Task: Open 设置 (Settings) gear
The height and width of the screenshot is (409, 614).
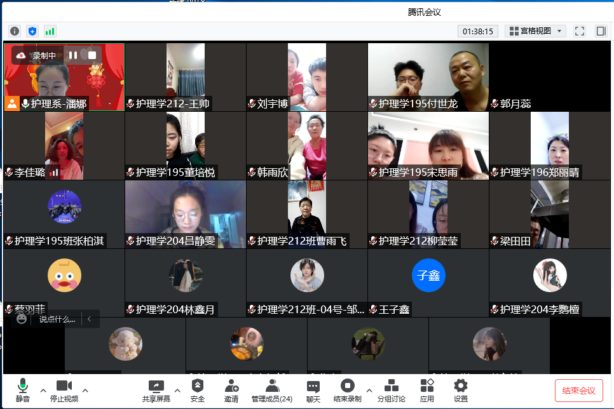Action: (x=460, y=390)
